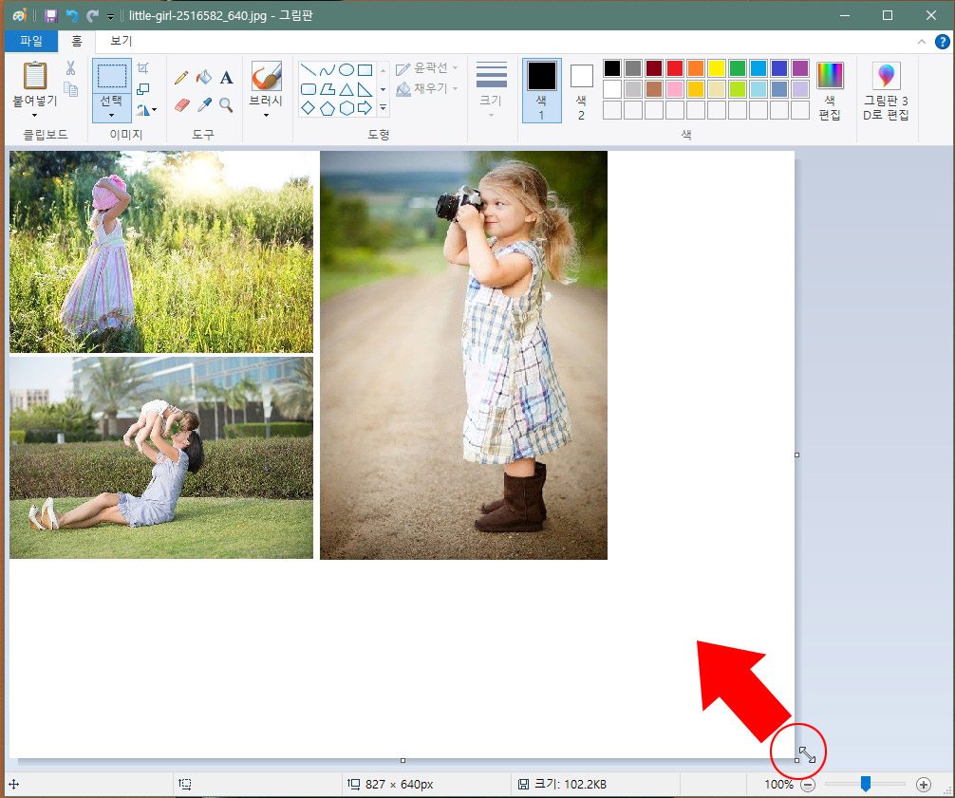955x798 pixels.
Task: Pick the black color swatch
Action: (x=612, y=68)
